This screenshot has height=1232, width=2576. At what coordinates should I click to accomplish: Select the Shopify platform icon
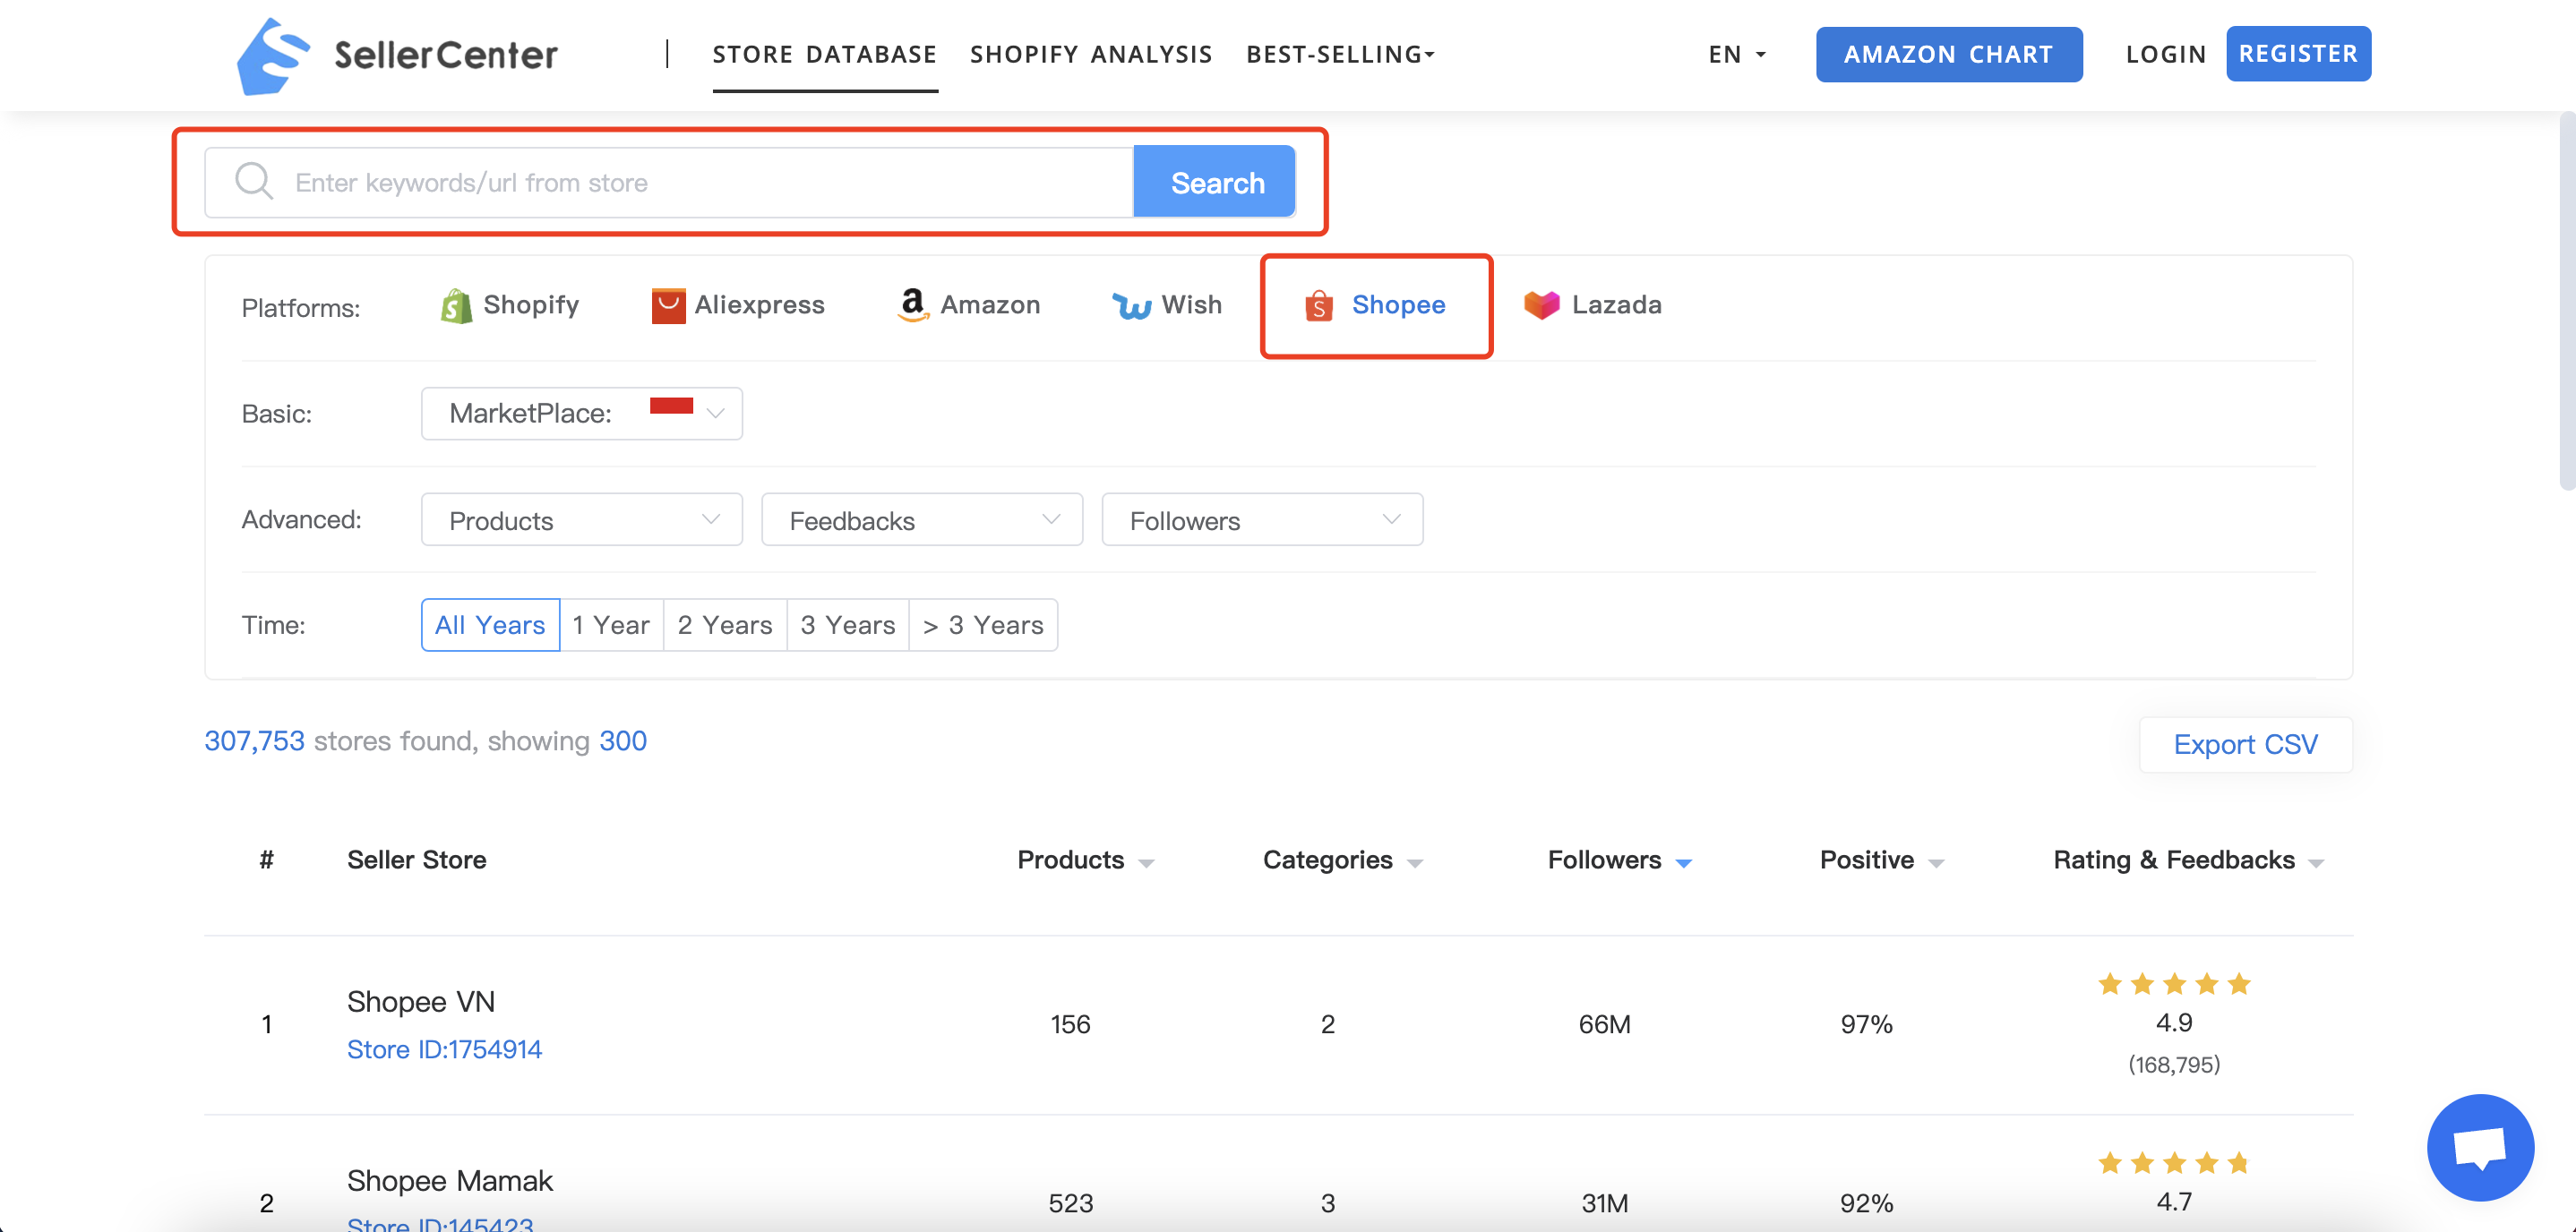click(456, 305)
